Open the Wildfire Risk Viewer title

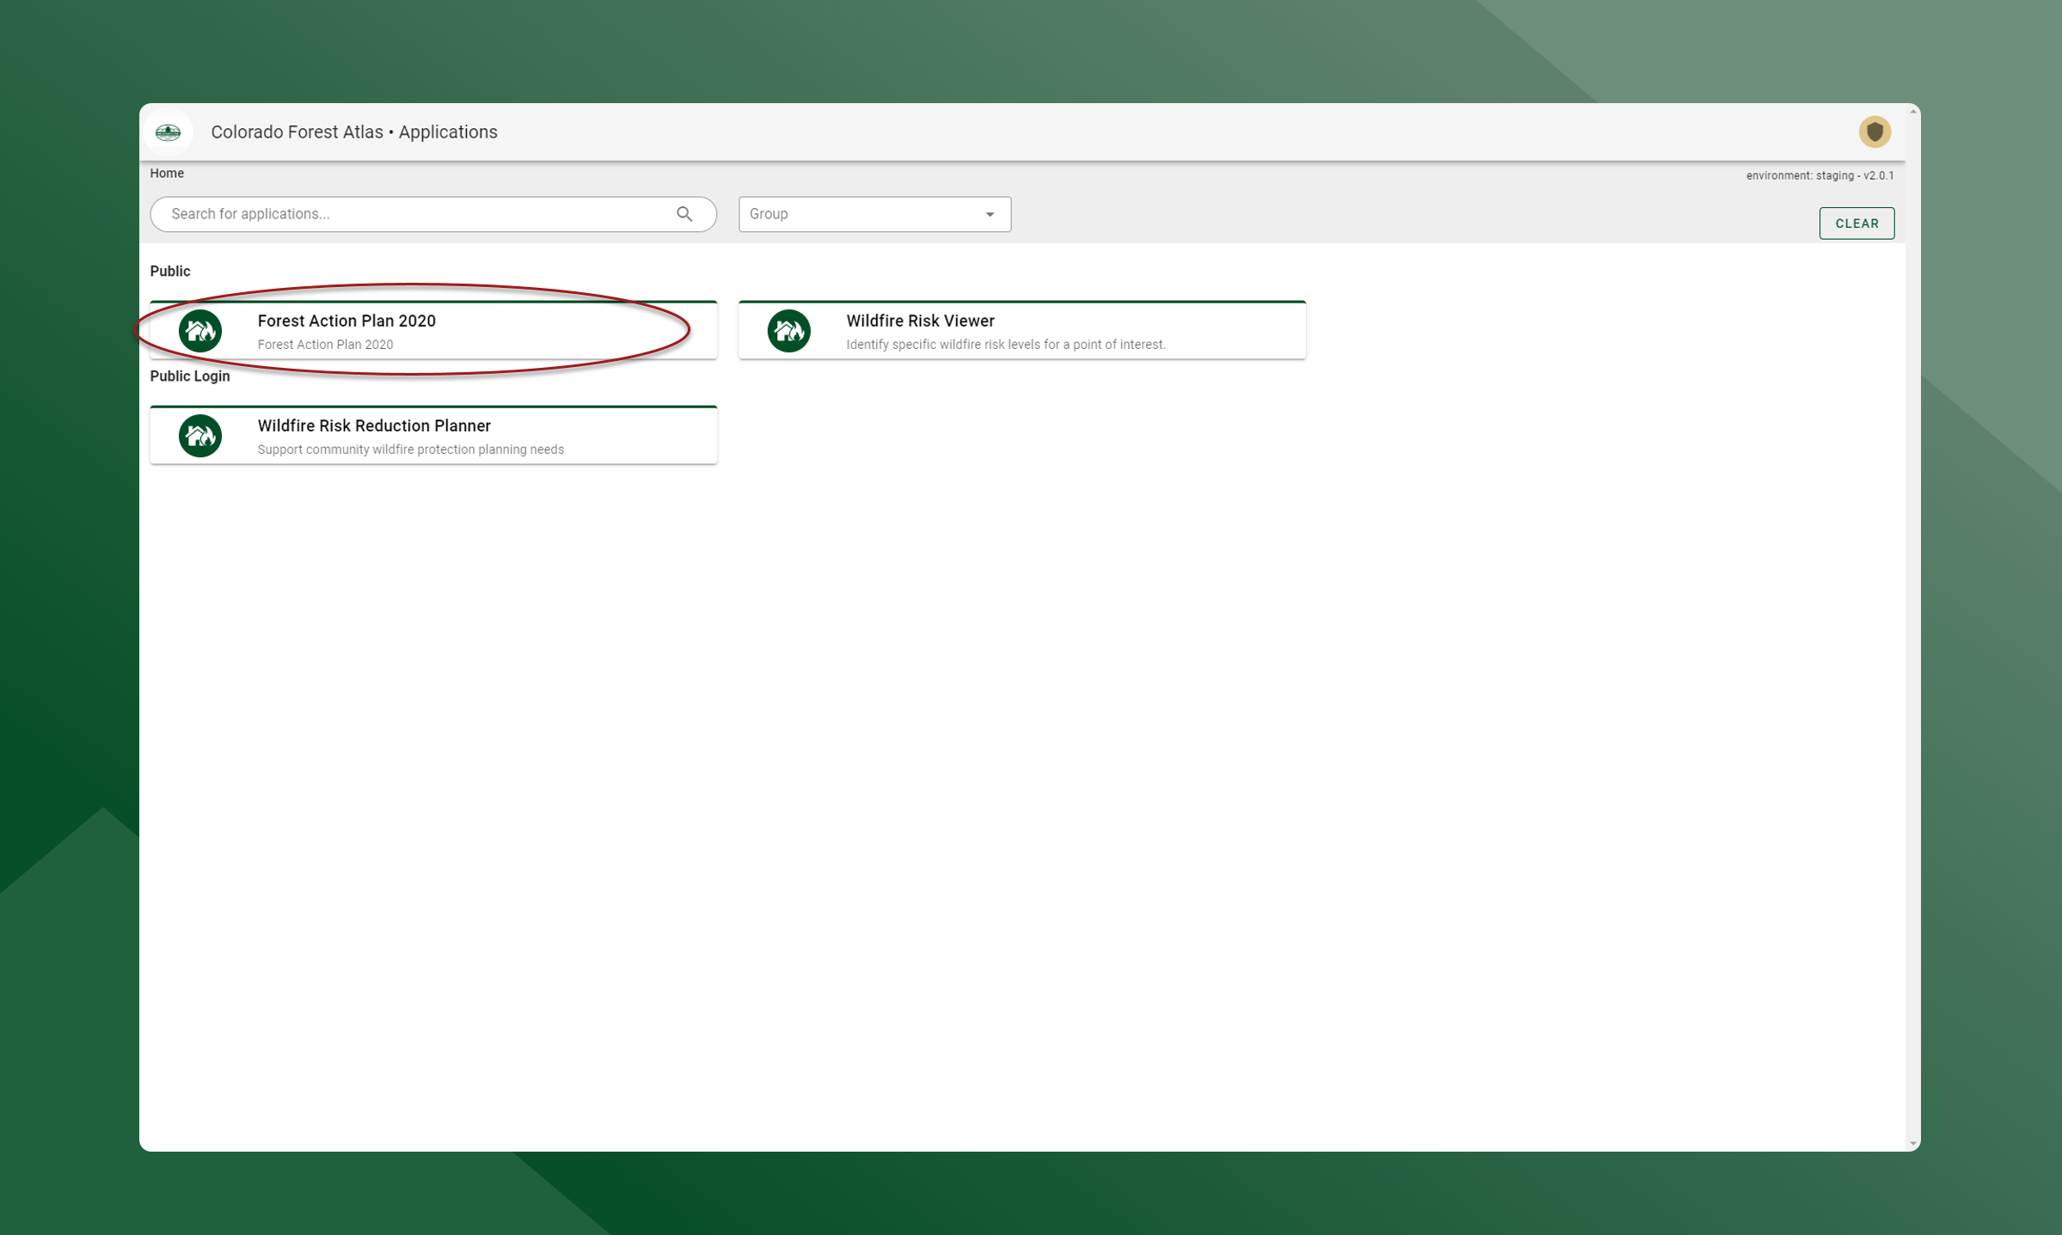coord(920,321)
